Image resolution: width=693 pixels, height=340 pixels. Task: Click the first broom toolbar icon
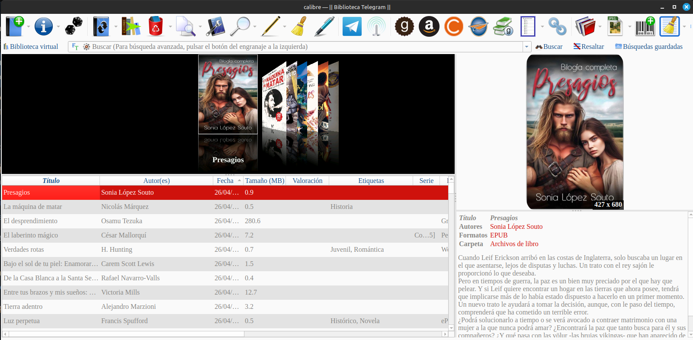[x=299, y=26]
